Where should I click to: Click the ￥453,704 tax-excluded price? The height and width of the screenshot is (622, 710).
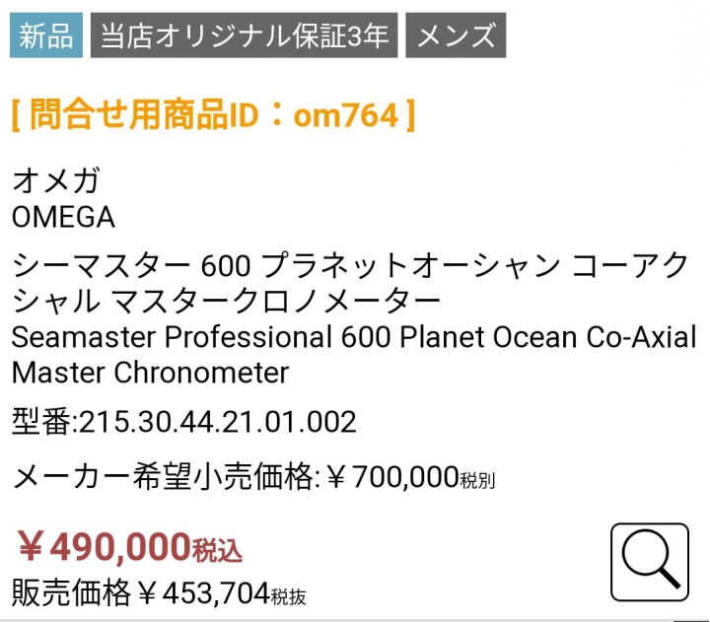click(x=204, y=594)
